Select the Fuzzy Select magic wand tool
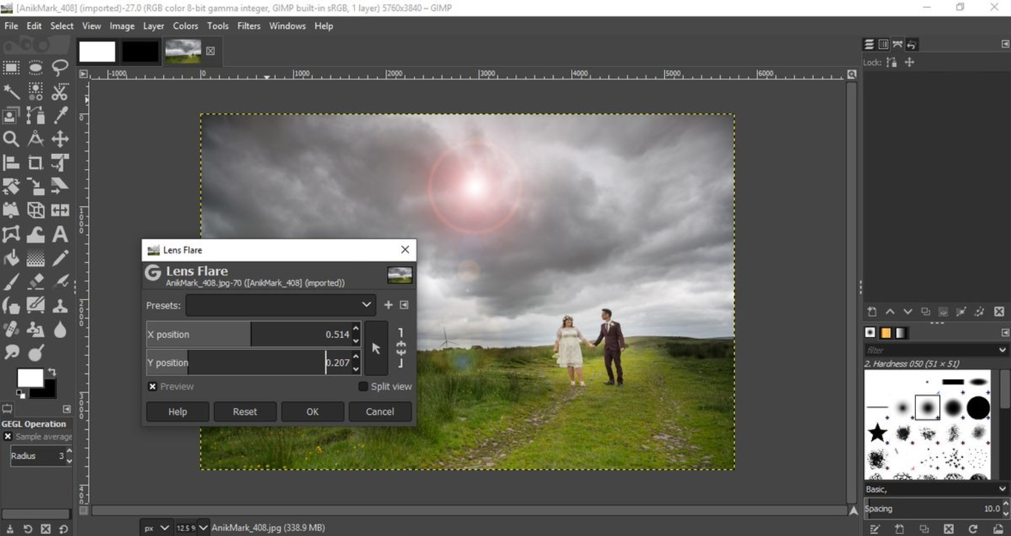Viewport: 1011px width, 536px height. pyautogui.click(x=11, y=91)
